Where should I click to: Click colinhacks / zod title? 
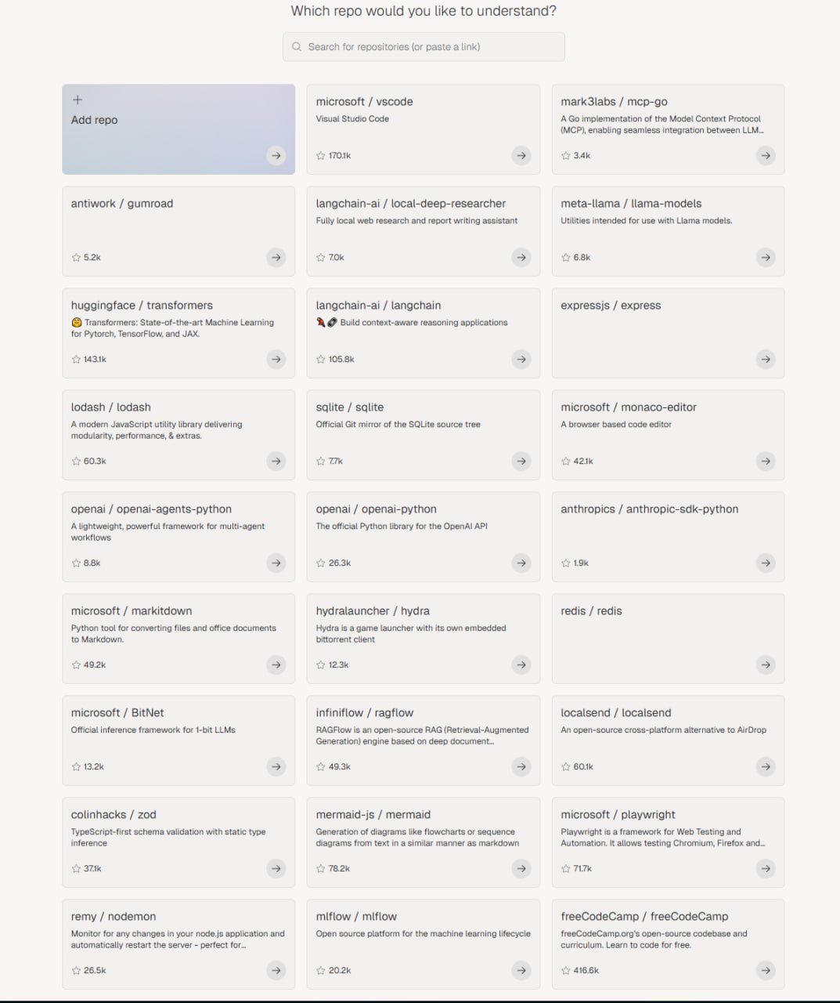(114, 815)
